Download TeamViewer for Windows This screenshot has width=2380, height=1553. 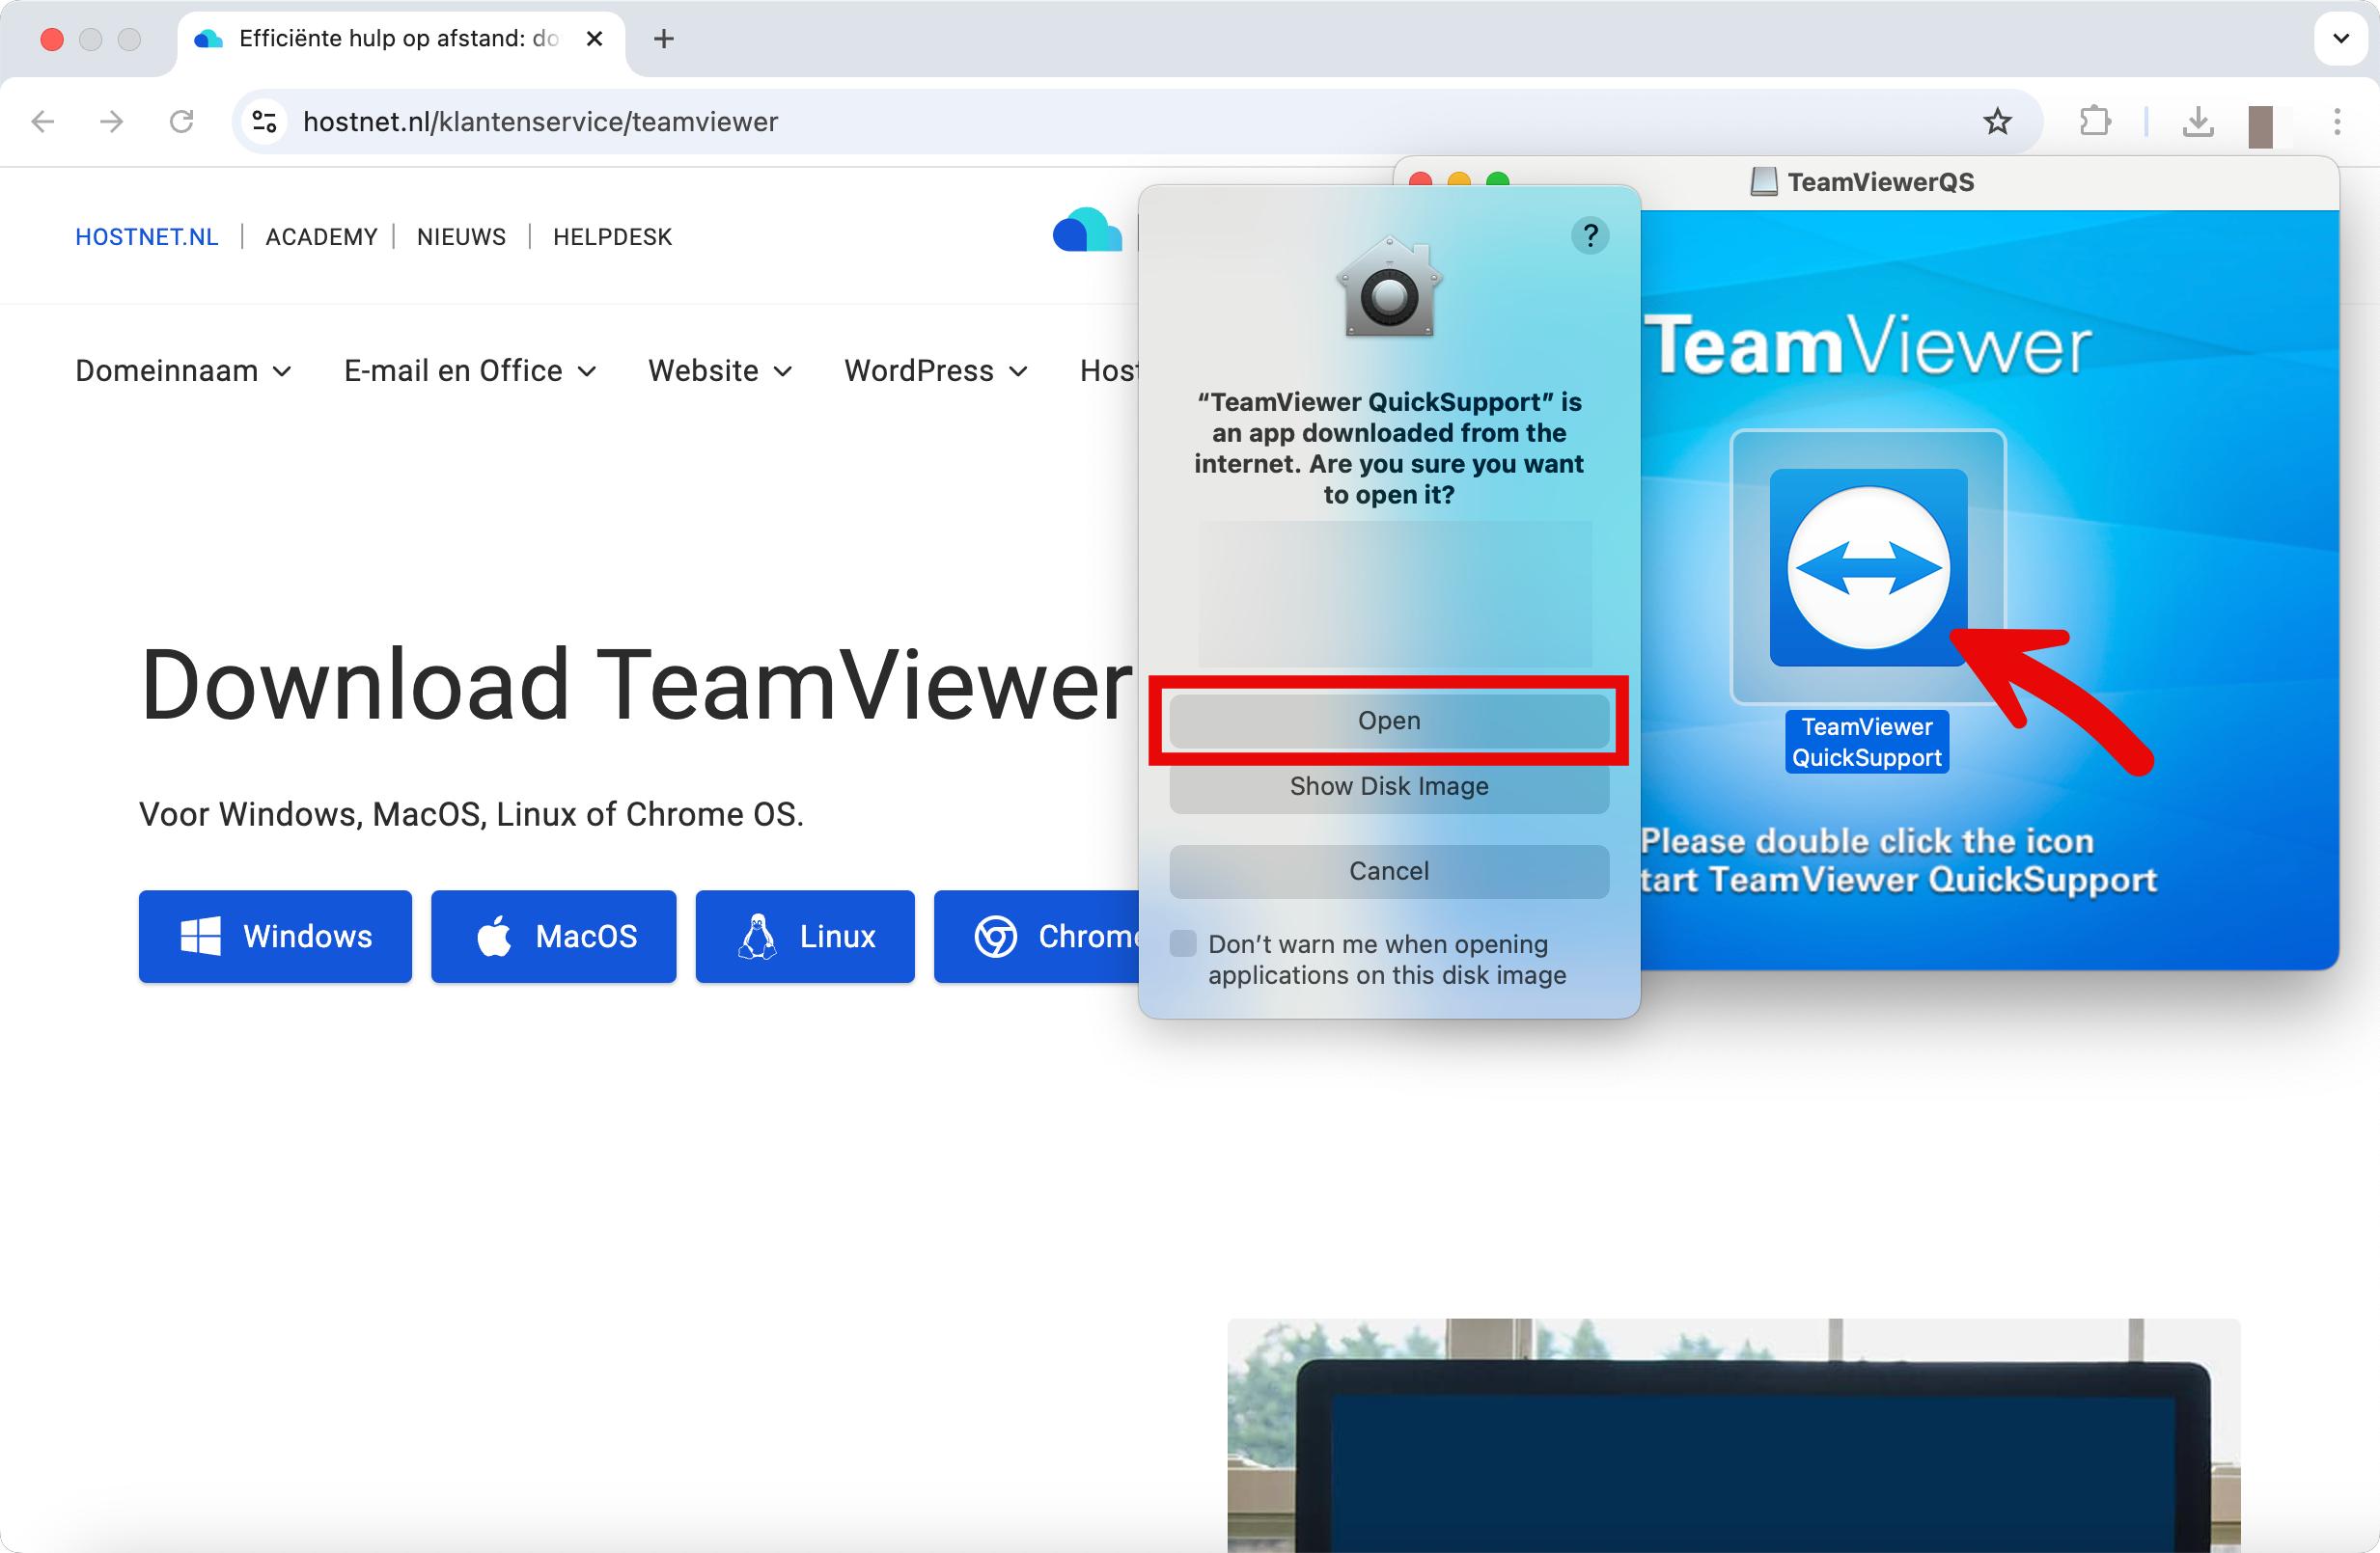click(x=275, y=937)
